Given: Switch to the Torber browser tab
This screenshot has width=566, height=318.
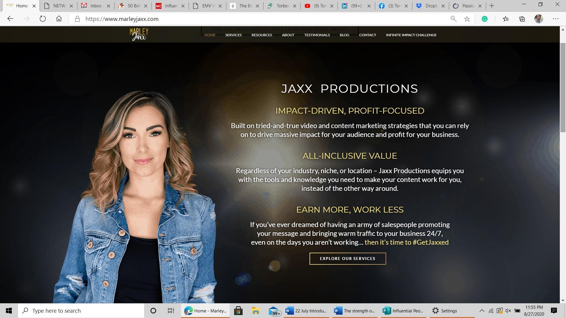Looking at the screenshot, I should tap(282, 6).
